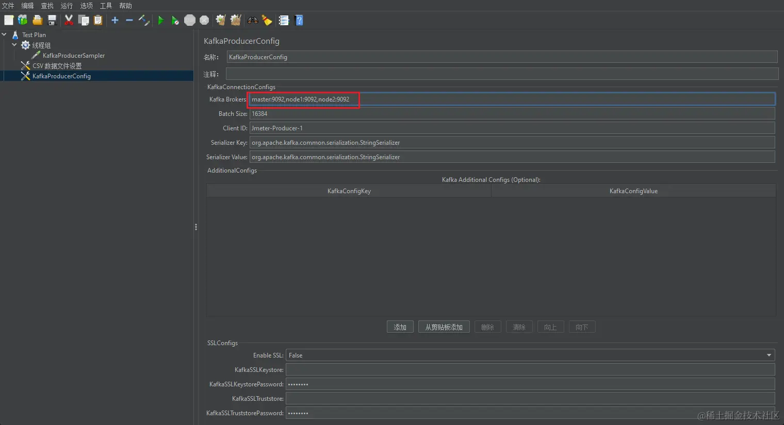Open the 选项 menu

point(86,6)
